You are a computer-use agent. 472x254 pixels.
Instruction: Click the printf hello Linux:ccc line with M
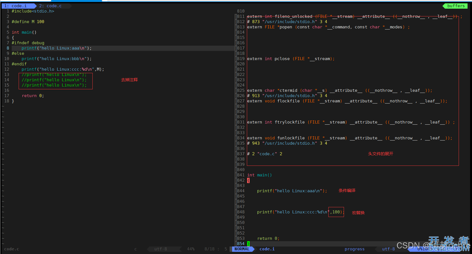(63, 69)
